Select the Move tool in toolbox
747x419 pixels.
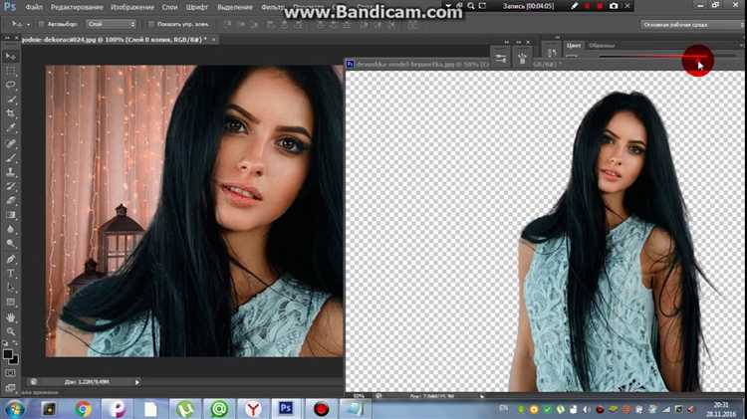[x=11, y=57]
